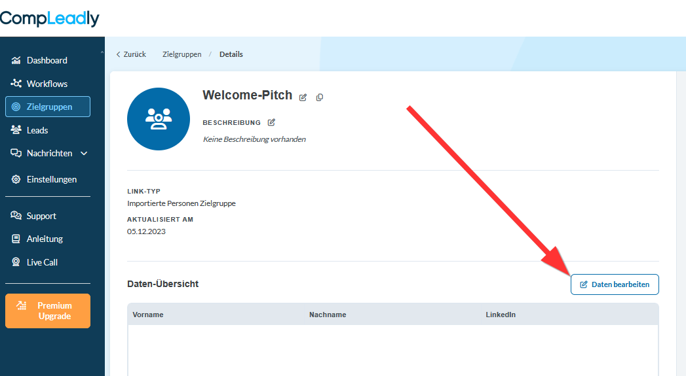The width and height of the screenshot is (686, 376).
Task: Click the Support chat icon
Action: tap(16, 215)
